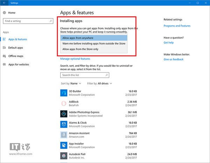
Task: Click the Home gear icon
Action: tap(4, 12)
